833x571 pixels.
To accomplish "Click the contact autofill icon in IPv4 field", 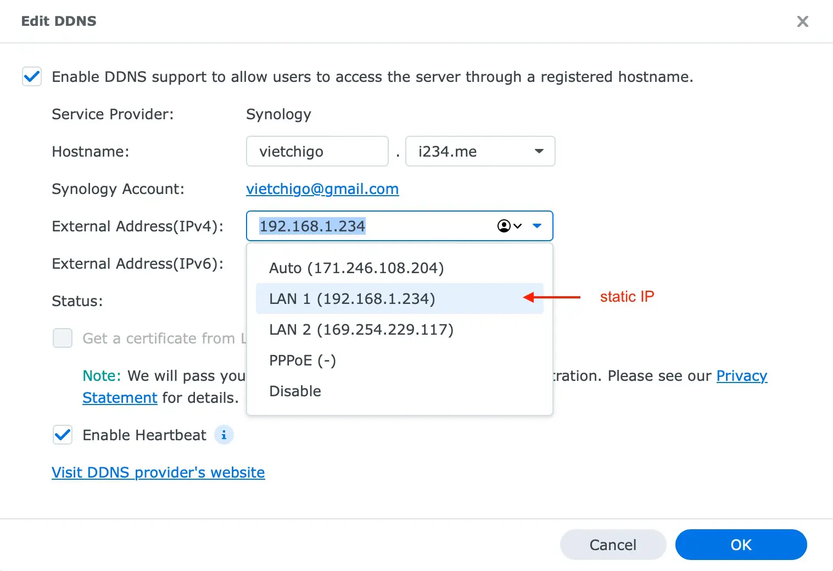I will click(x=509, y=226).
